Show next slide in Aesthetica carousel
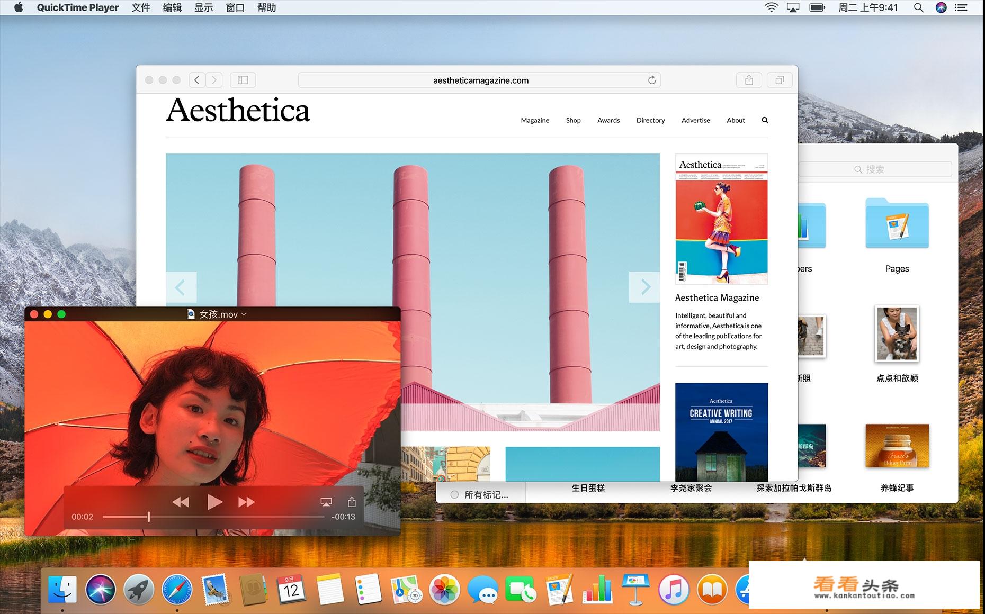The image size is (985, 614). [x=644, y=287]
